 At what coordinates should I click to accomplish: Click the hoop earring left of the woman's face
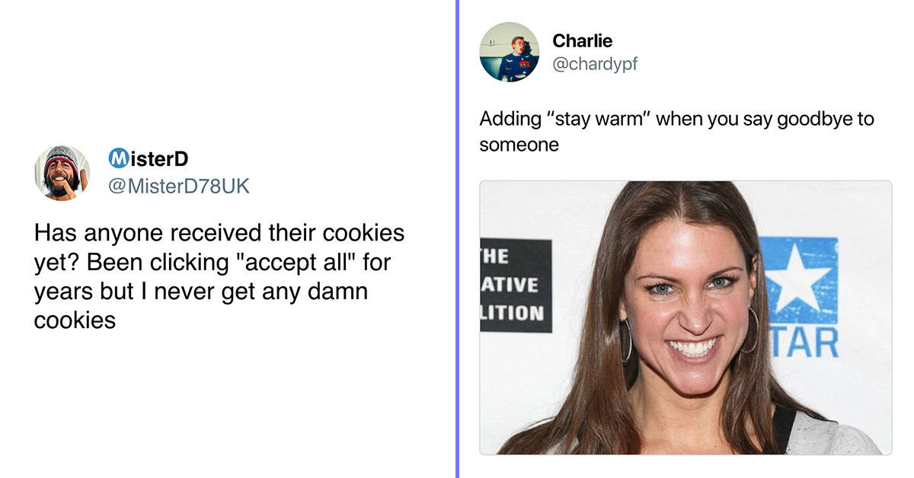pos(627,341)
